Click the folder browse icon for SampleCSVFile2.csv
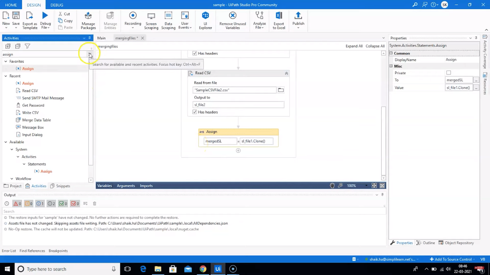 point(281,90)
